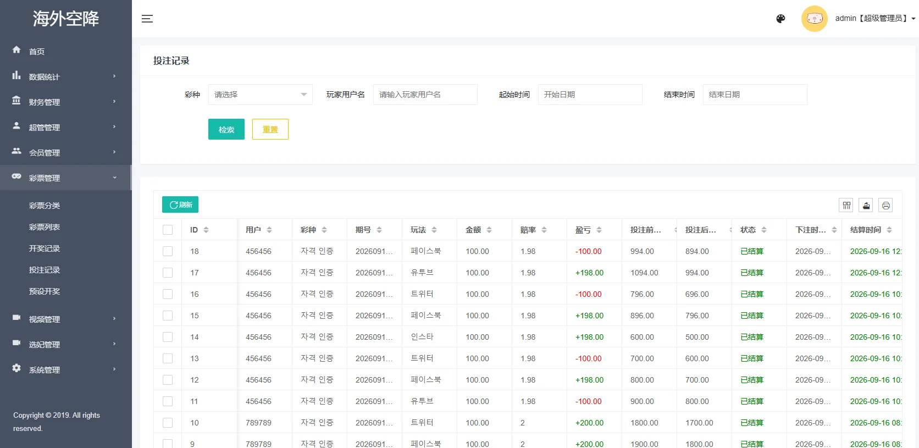Collapse the sidebar with the hamburger icon
Screen dimensions: 919x448
pyautogui.click(x=147, y=19)
